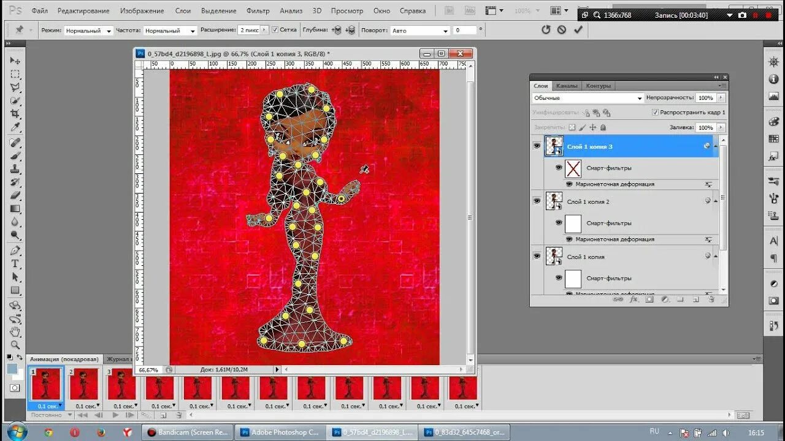
Task: Toggle Смарт-фильтры visibility under копия 3
Action: coord(559,167)
